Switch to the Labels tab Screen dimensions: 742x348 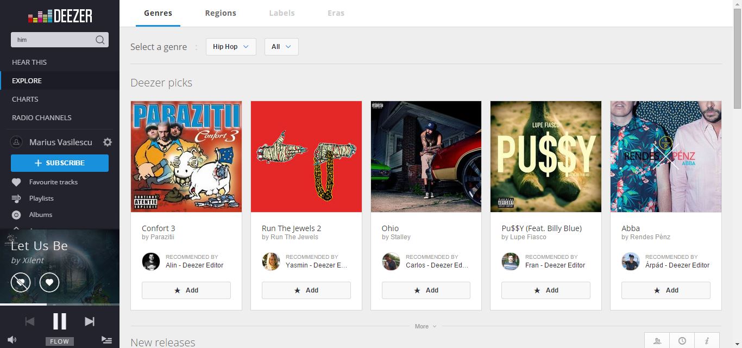(282, 13)
